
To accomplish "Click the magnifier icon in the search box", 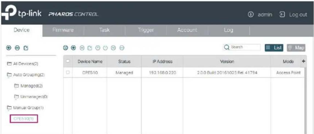I will click(227, 47).
